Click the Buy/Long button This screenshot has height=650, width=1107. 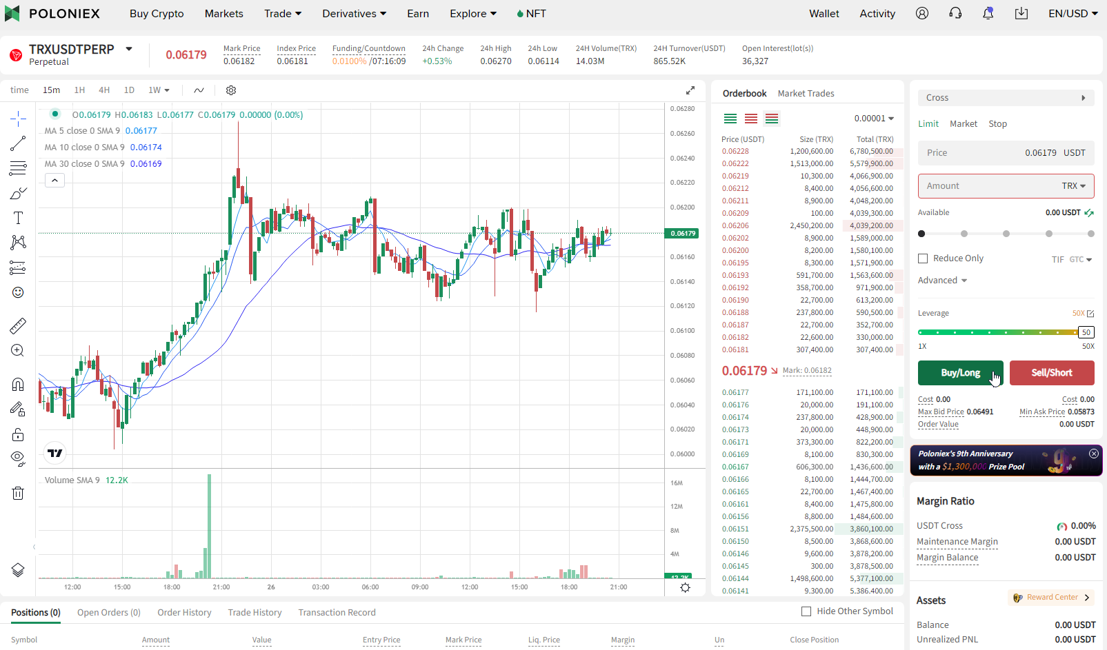[x=961, y=373]
